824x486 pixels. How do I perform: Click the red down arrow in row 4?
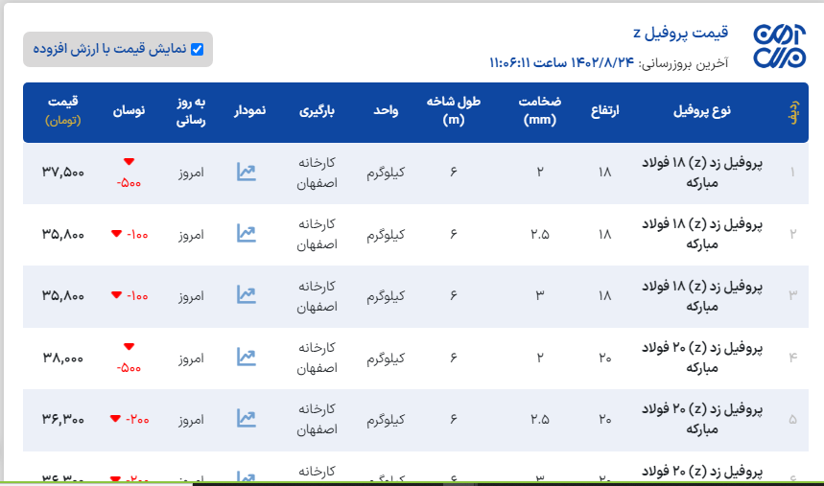(x=129, y=346)
